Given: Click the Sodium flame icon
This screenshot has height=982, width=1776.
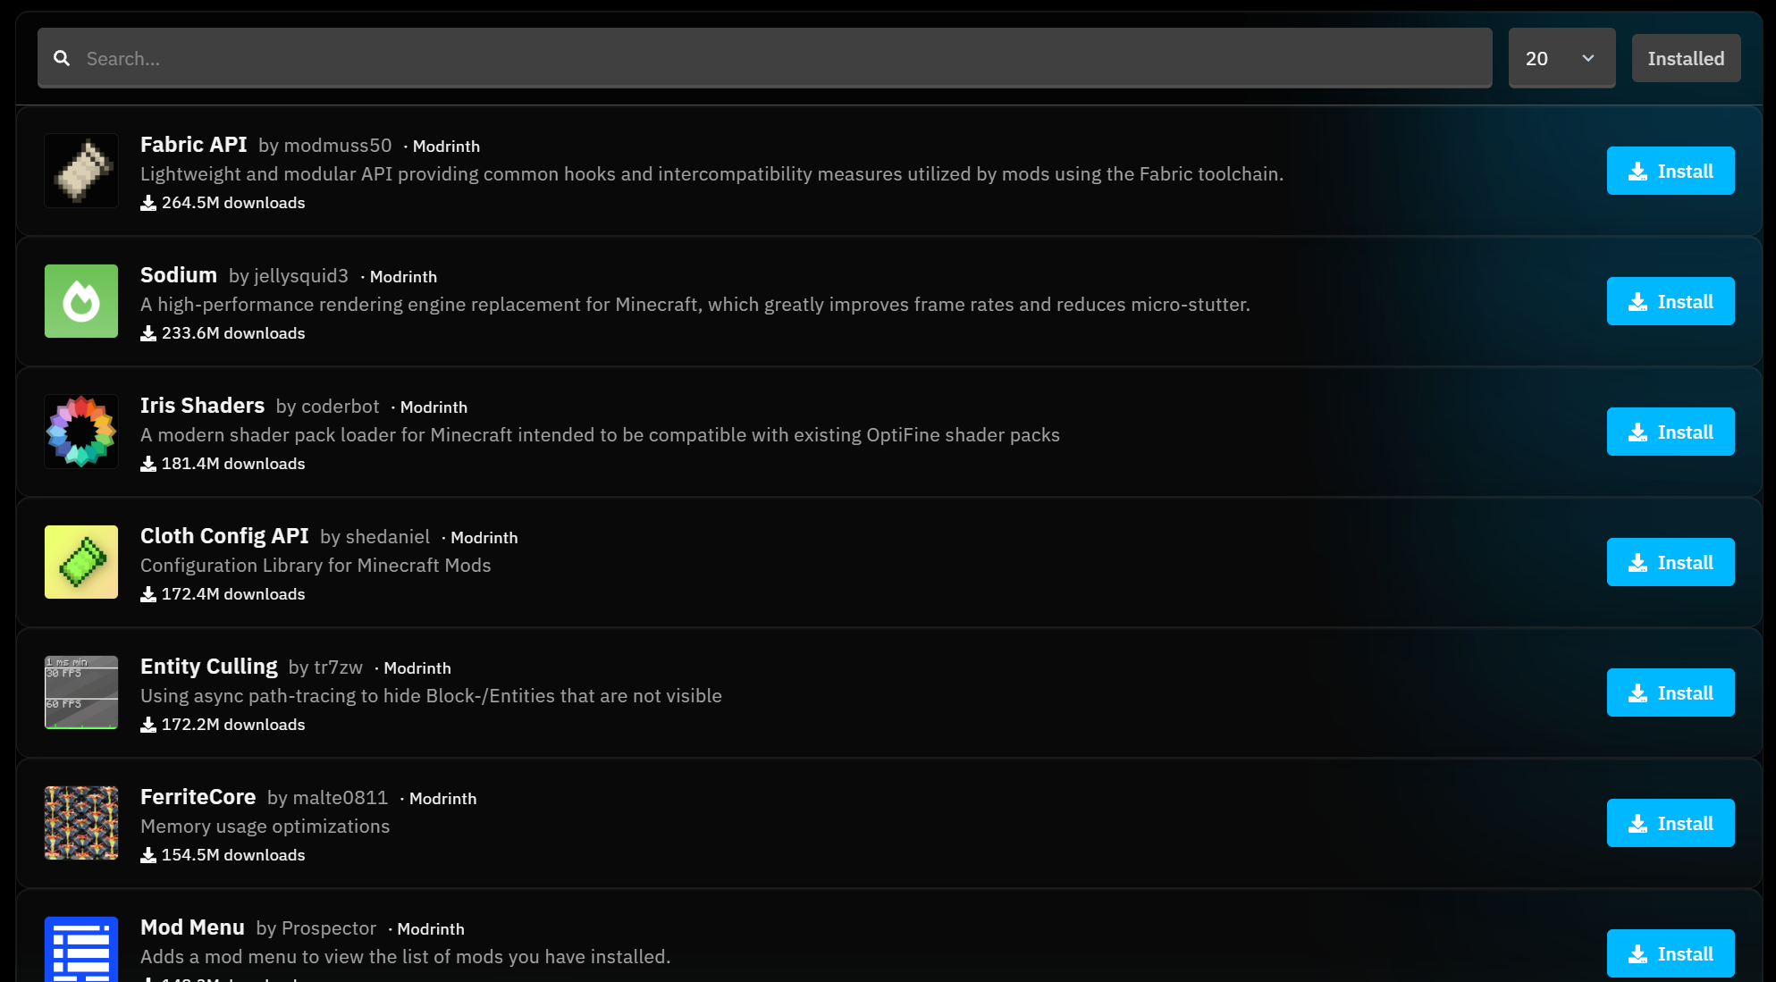Looking at the screenshot, I should tap(81, 301).
